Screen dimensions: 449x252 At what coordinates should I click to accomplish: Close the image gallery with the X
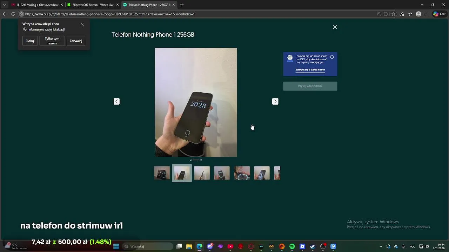pyautogui.click(x=335, y=27)
